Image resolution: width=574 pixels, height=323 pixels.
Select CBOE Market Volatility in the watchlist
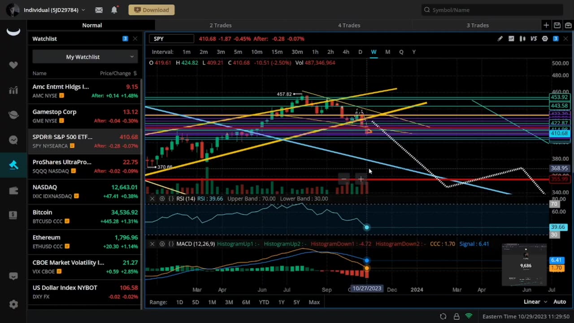click(85, 267)
